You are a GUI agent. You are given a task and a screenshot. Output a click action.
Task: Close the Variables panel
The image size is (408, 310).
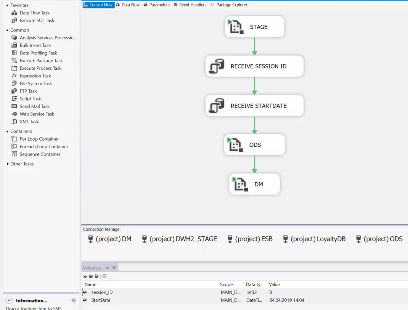(114, 268)
